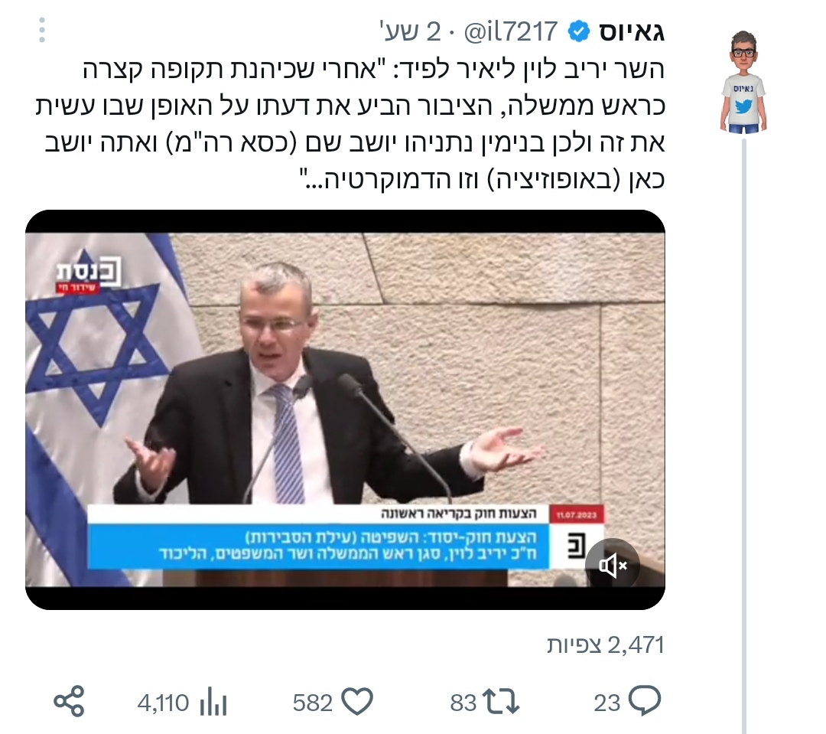
Task: Click the tweet's Hebrew text body
Action: click(350, 125)
